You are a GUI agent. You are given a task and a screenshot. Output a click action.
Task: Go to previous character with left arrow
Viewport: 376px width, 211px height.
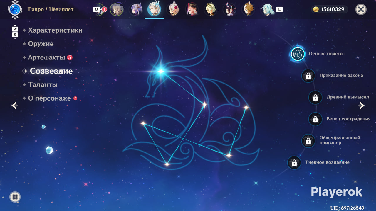point(14,105)
